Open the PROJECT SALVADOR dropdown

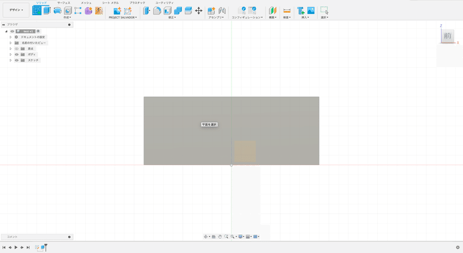pos(123,17)
